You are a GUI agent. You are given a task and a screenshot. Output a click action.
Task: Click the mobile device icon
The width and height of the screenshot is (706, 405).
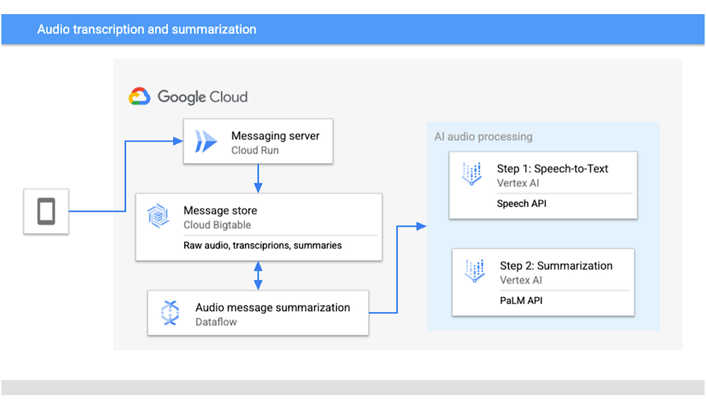click(47, 211)
